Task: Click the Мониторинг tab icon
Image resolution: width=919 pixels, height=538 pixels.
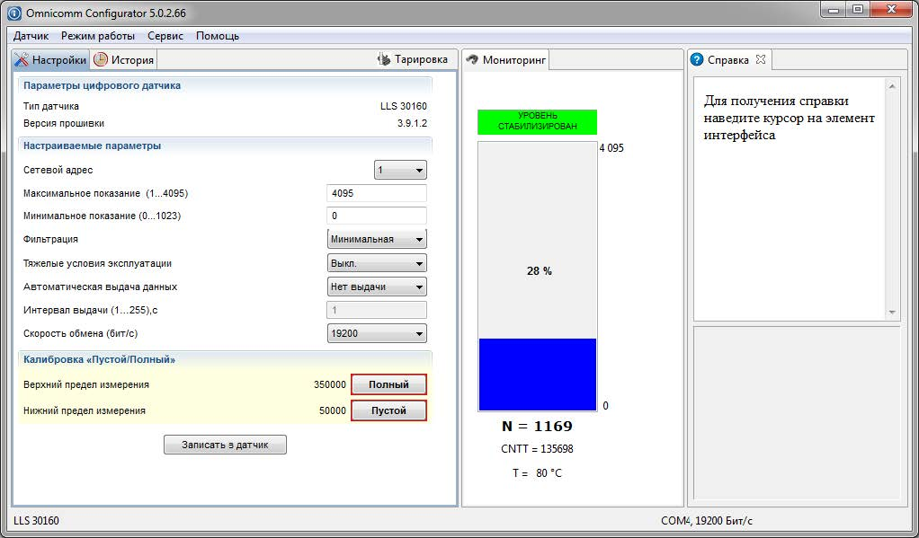Action: 472,59
